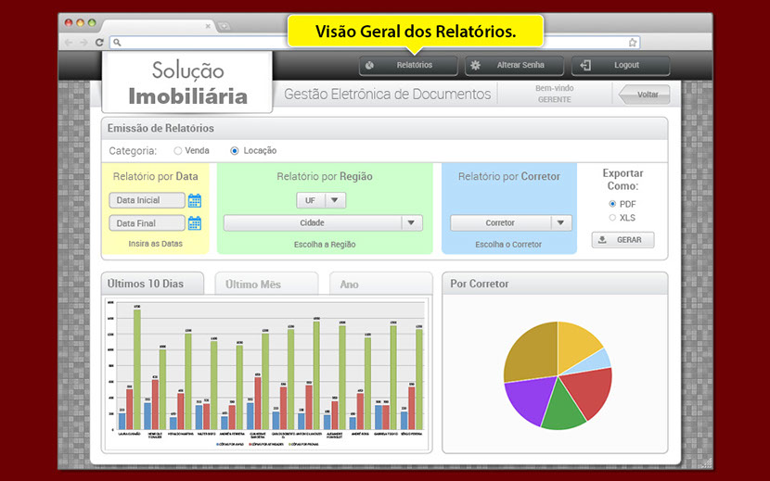
Task: Choose XLS as export format
Action: click(612, 218)
